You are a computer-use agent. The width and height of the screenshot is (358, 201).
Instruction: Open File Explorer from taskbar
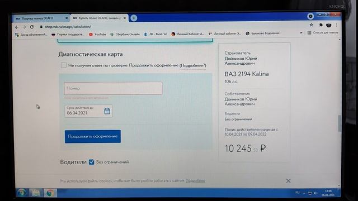36,193
